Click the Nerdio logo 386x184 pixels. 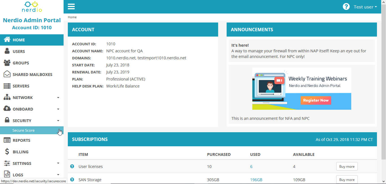coord(32,7)
